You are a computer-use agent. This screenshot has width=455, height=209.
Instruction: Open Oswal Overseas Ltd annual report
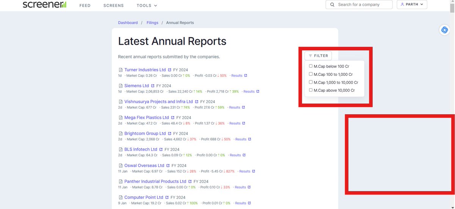tap(144, 165)
